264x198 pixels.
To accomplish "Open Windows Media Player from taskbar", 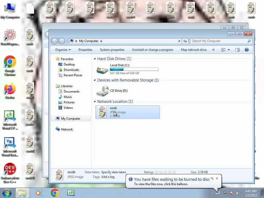I will pyautogui.click(x=38, y=193).
